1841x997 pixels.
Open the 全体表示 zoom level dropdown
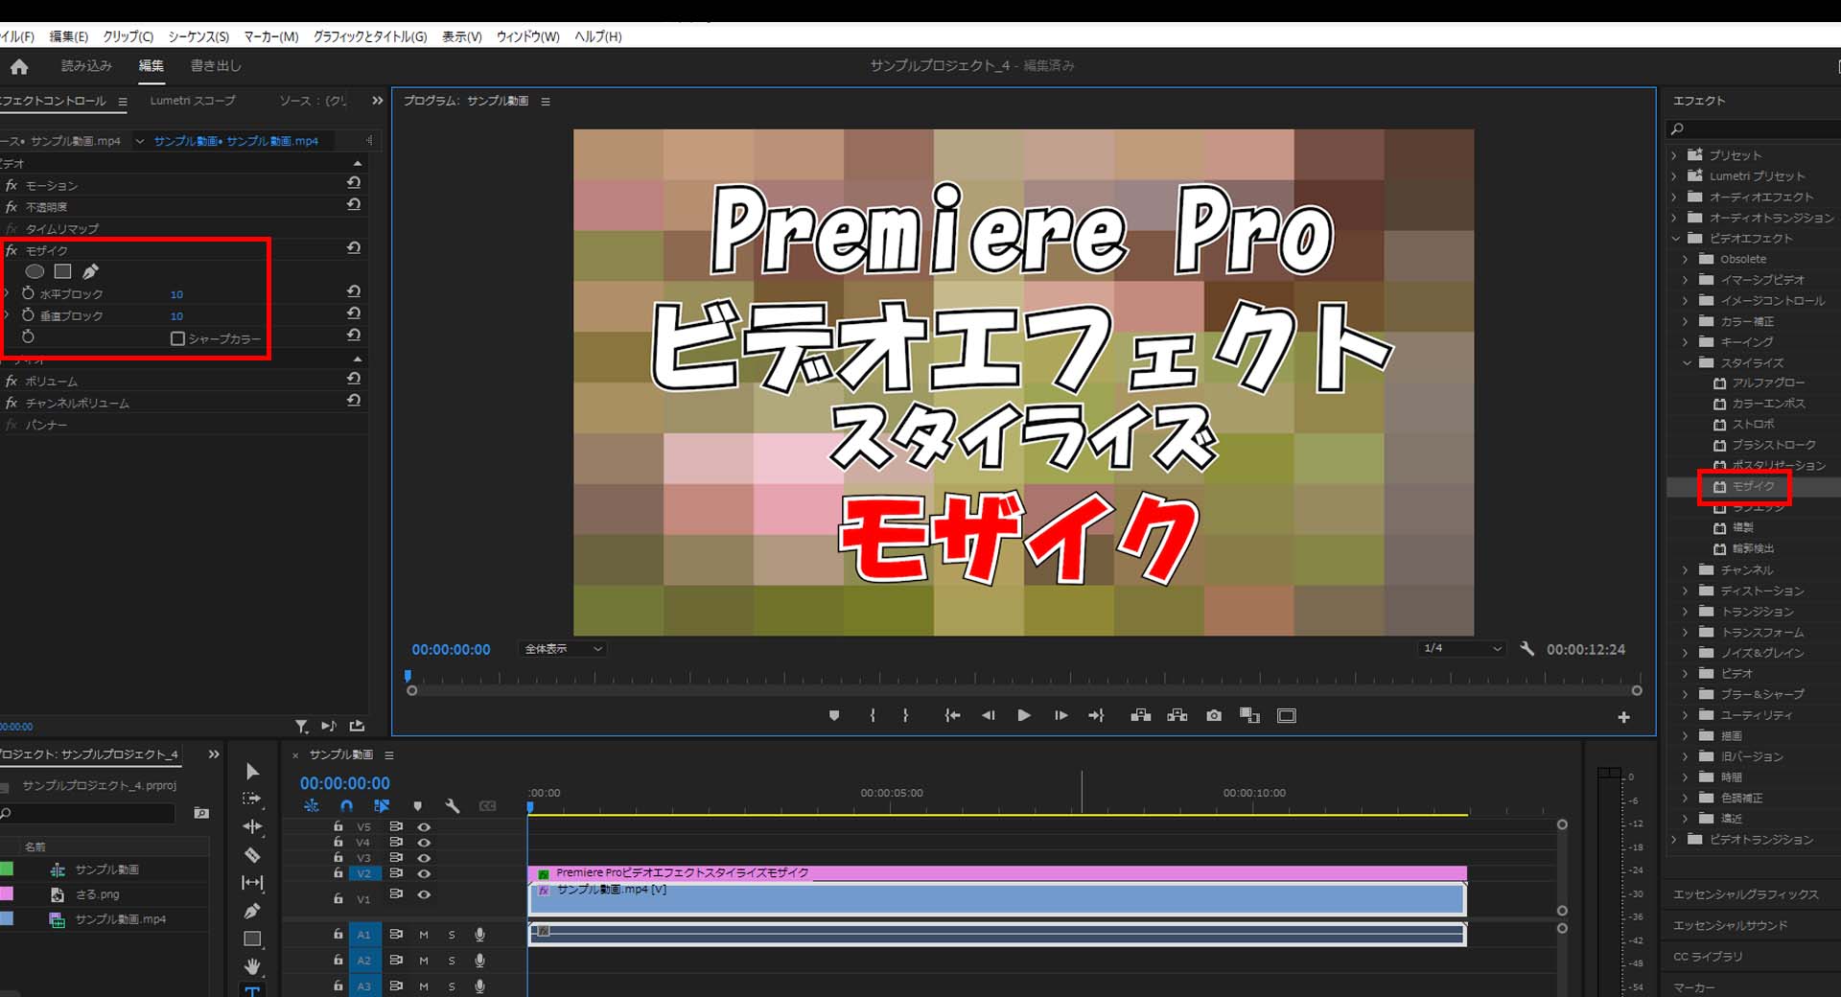click(563, 649)
